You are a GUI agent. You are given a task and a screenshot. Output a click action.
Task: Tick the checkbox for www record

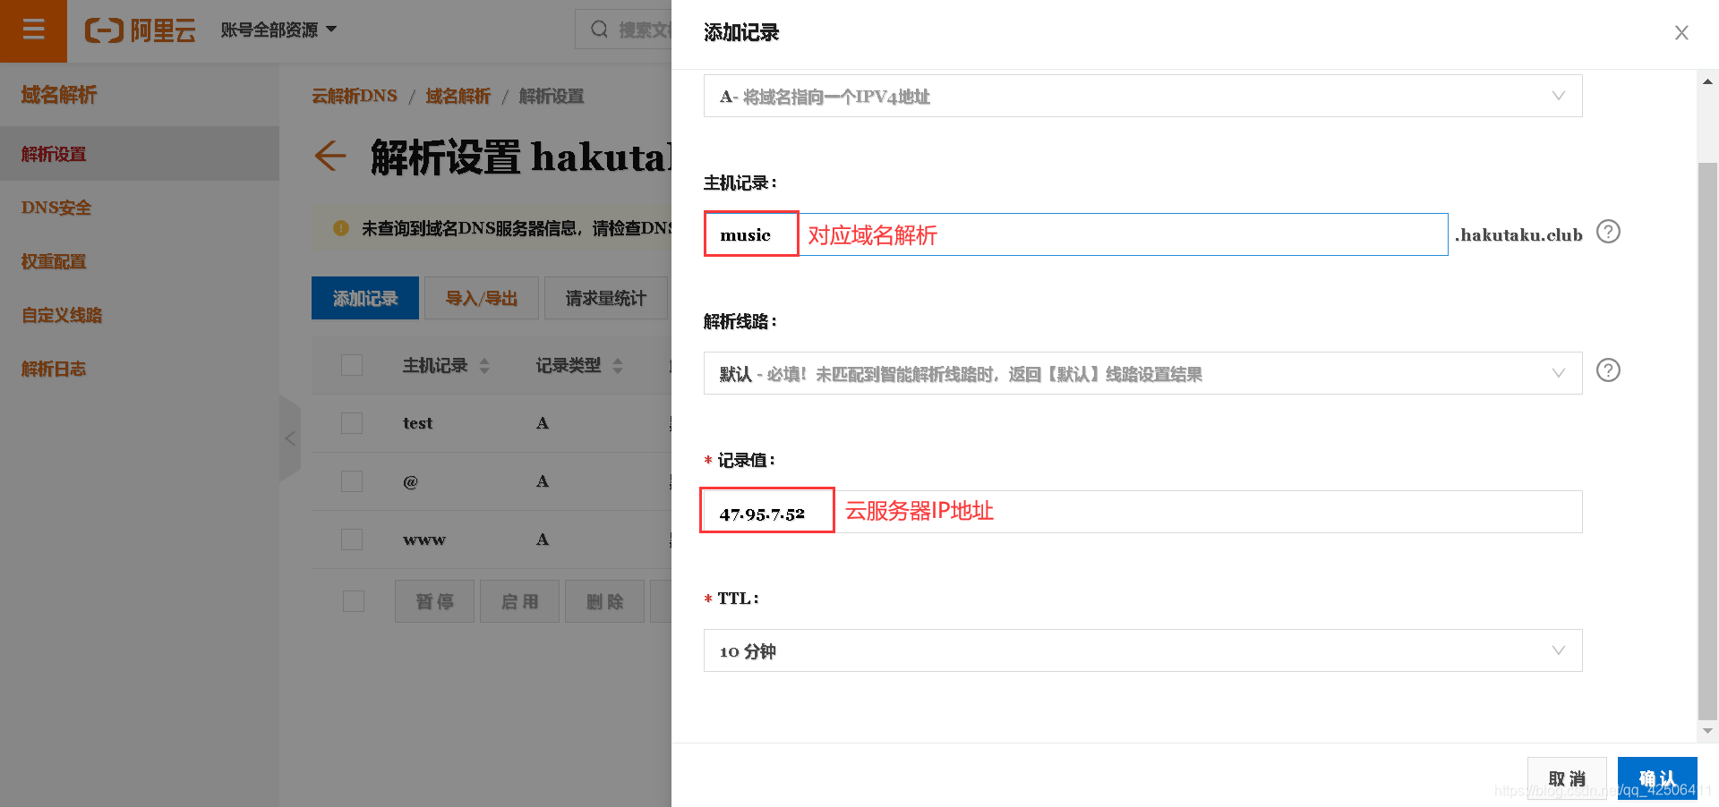352,539
